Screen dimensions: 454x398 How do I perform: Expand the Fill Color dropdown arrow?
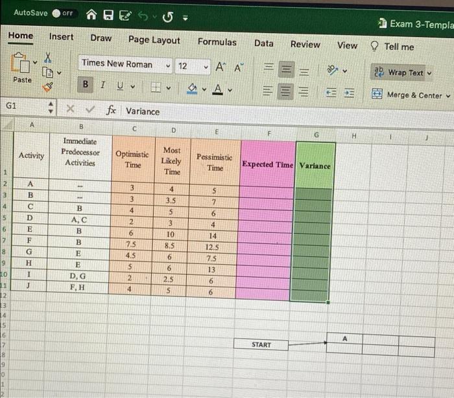[204, 89]
